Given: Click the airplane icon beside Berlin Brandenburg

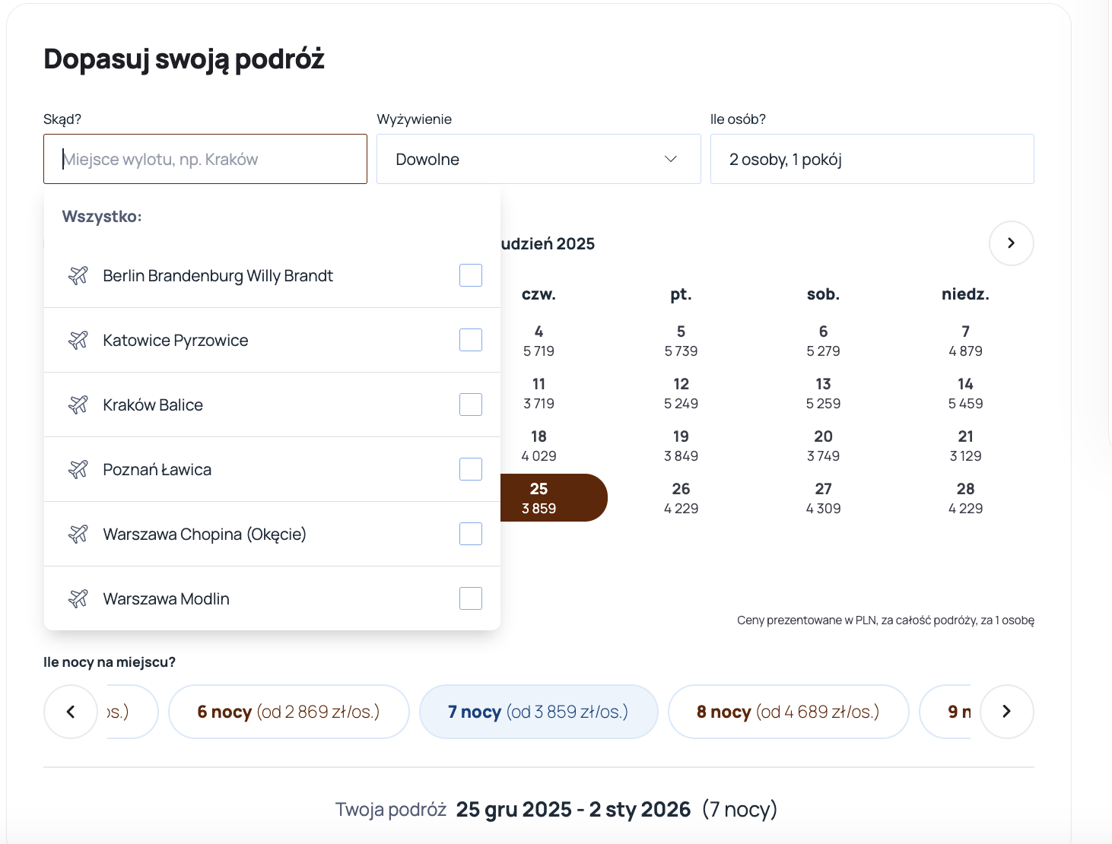Looking at the screenshot, I should coord(78,275).
